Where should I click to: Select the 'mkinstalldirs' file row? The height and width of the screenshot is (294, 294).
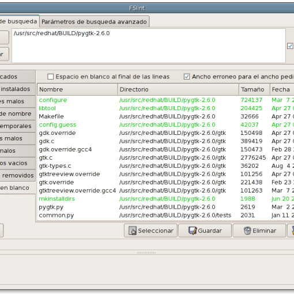pyautogui.click(x=165, y=199)
